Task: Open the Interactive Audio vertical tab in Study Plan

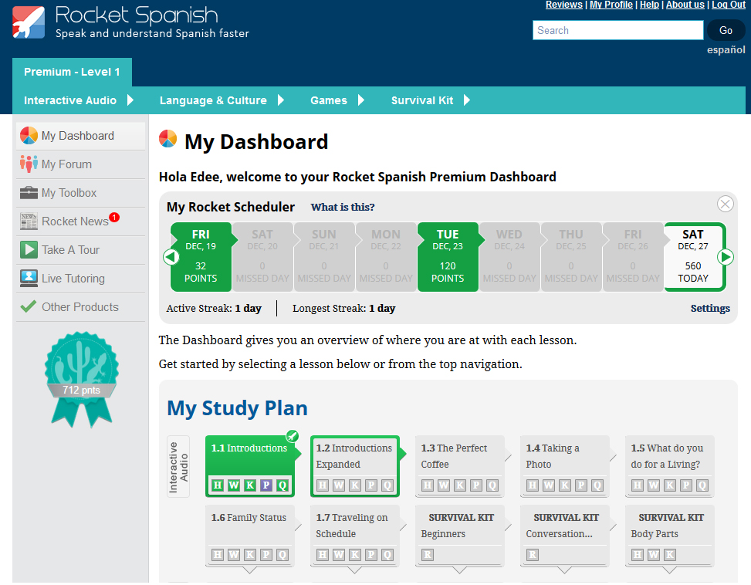Action: tap(178, 467)
